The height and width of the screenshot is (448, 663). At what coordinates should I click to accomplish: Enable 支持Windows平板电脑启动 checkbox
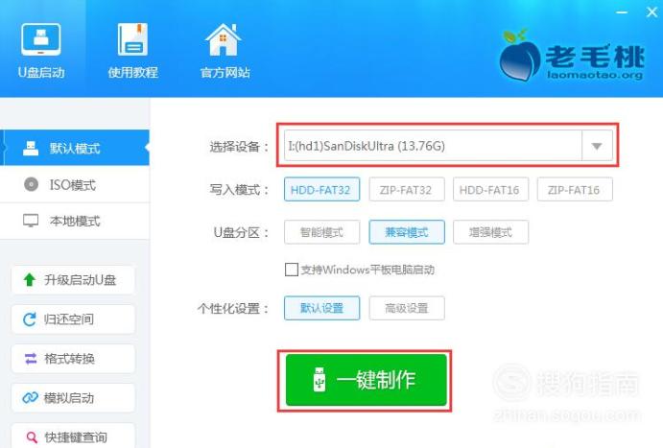(292, 270)
